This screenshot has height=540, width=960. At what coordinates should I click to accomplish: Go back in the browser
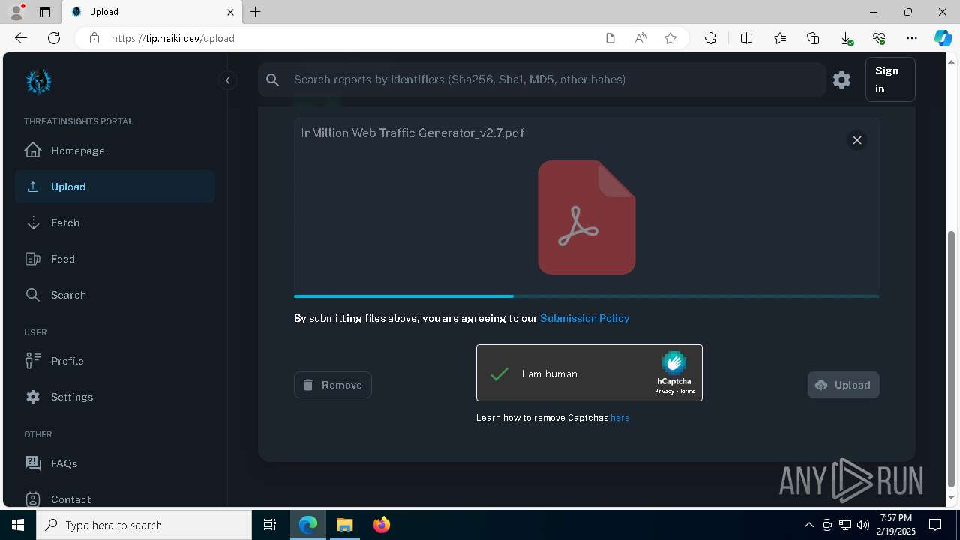point(21,38)
